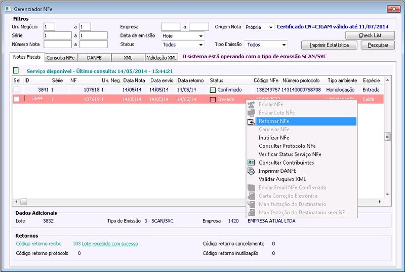Screen dimensions: 405x272
Task: Click the first Número Nota input field
Action: tap(57, 44)
